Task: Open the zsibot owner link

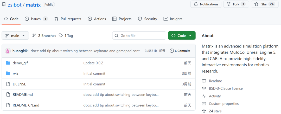Action: 16,5
